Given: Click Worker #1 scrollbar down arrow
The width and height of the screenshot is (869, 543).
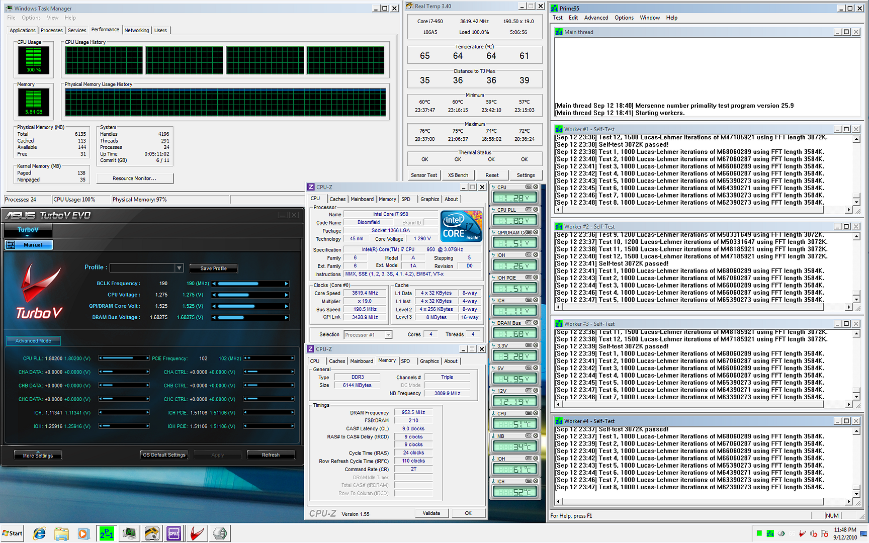Looking at the screenshot, I should pyautogui.click(x=856, y=202).
